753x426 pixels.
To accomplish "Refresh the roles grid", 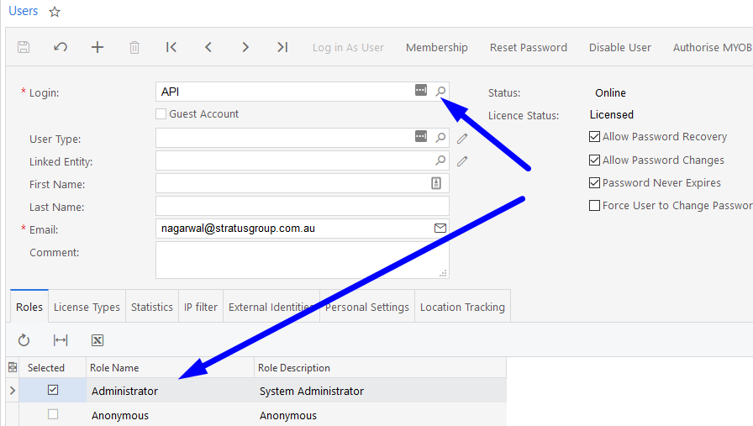I will (x=24, y=340).
